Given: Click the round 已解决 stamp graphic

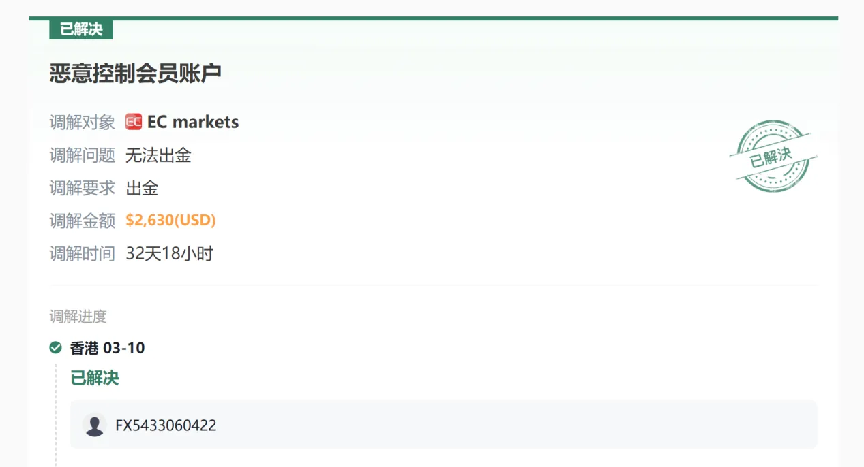Looking at the screenshot, I should tap(773, 156).
